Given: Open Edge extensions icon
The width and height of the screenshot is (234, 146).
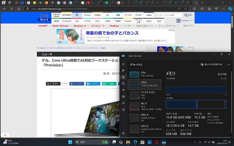Looking at the screenshot, I should click(194, 9).
